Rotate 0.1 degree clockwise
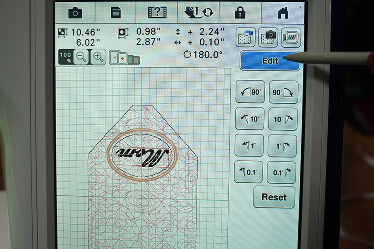374x249 pixels. click(x=281, y=172)
